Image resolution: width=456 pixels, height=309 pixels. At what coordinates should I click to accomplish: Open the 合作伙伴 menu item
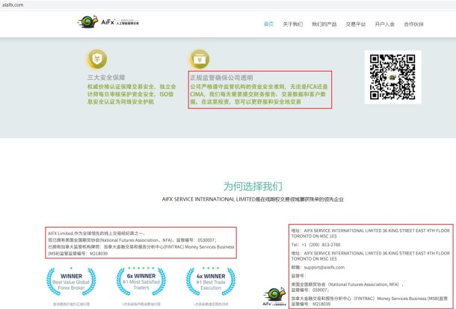point(413,24)
